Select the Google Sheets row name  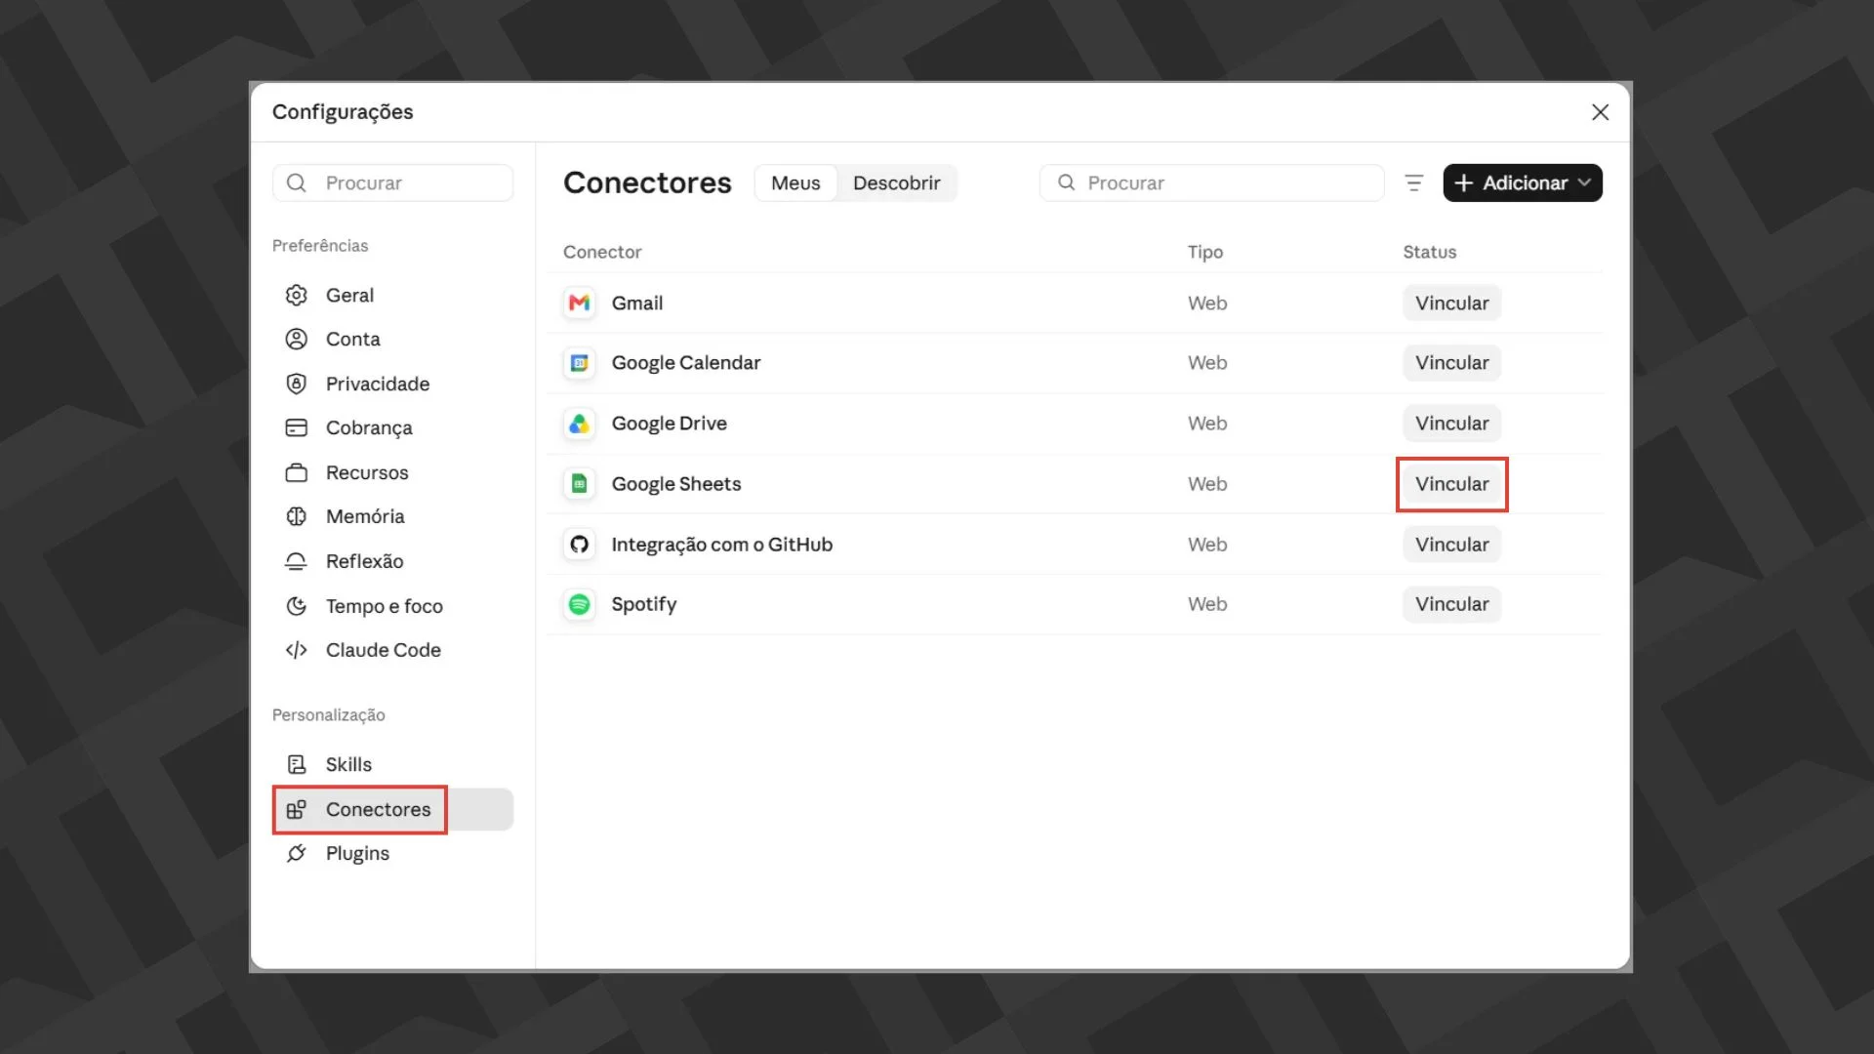675,484
